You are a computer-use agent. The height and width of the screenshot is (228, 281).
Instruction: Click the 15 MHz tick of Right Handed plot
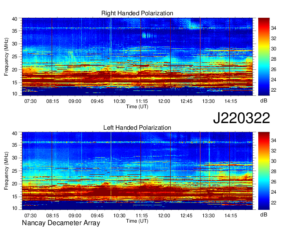tap(14, 83)
